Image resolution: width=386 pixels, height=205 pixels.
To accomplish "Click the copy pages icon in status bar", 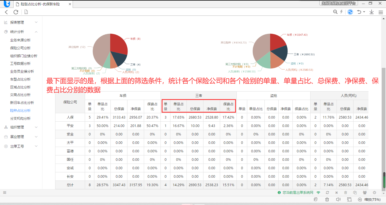I will (x=355, y=193).
